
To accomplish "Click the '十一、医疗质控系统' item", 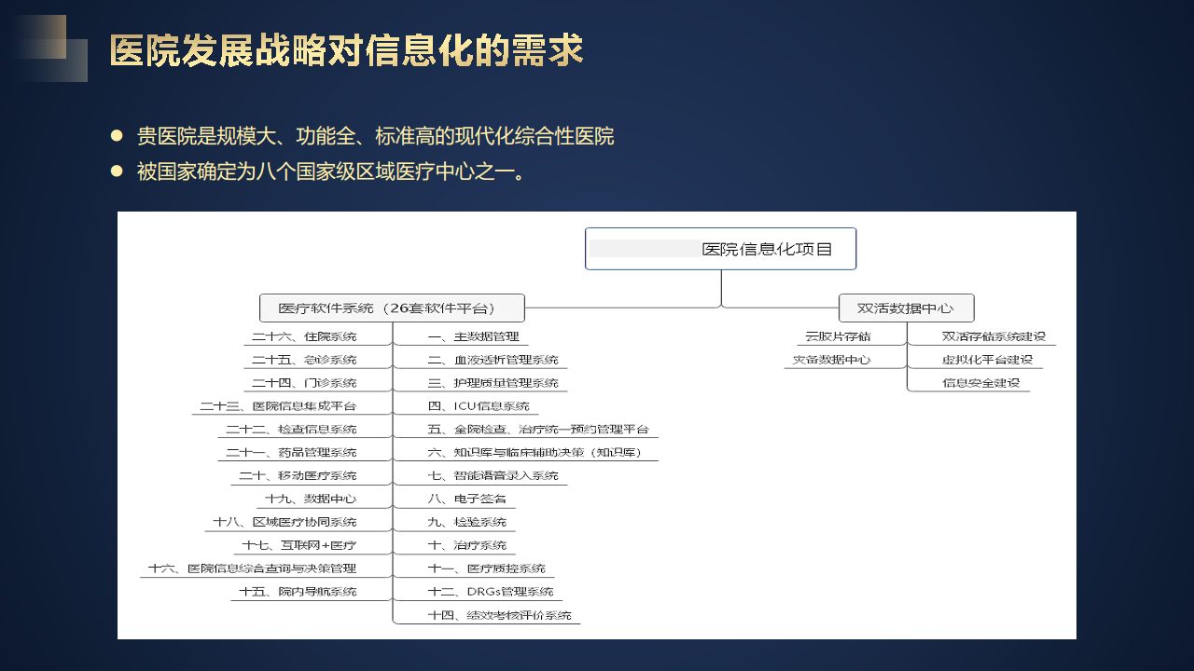I will point(486,568).
